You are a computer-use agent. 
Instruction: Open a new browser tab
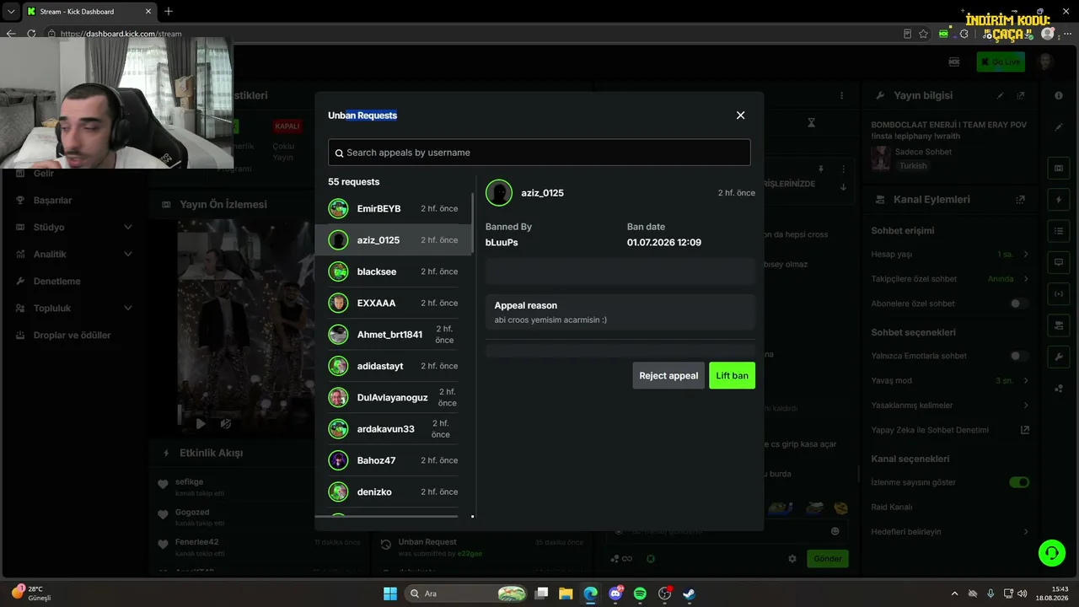coord(169,12)
